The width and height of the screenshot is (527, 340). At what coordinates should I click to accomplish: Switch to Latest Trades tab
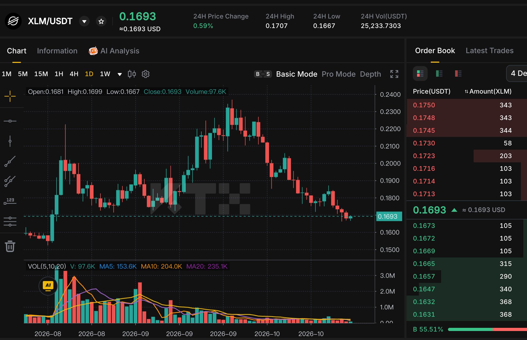pyautogui.click(x=489, y=50)
